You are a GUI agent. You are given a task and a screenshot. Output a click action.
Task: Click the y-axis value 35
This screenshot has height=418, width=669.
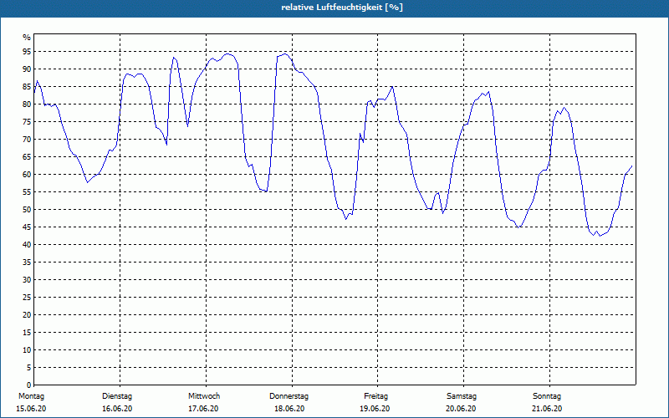(x=27, y=263)
